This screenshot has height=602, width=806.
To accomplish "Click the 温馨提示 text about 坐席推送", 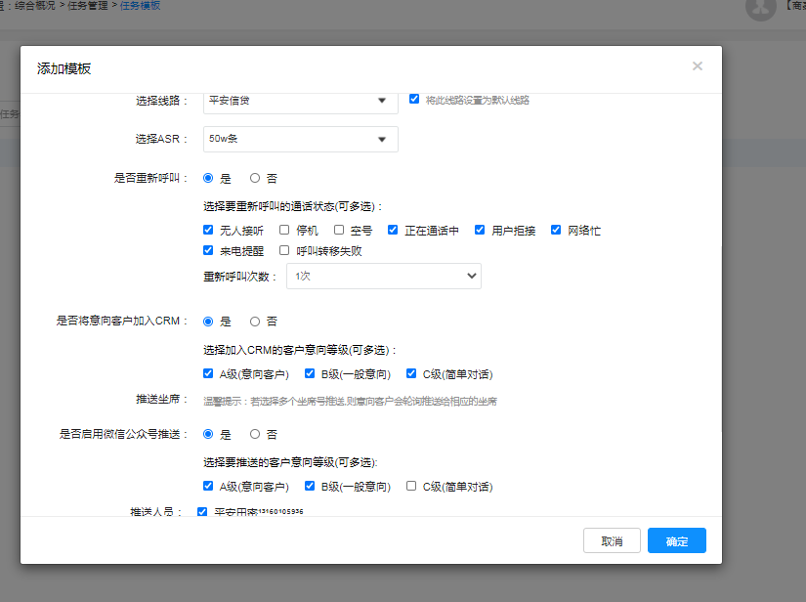I will pos(350,401).
